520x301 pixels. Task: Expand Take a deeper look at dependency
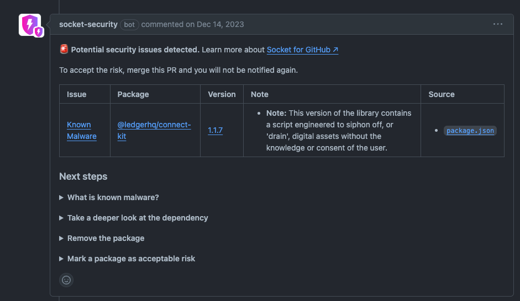click(x=137, y=218)
